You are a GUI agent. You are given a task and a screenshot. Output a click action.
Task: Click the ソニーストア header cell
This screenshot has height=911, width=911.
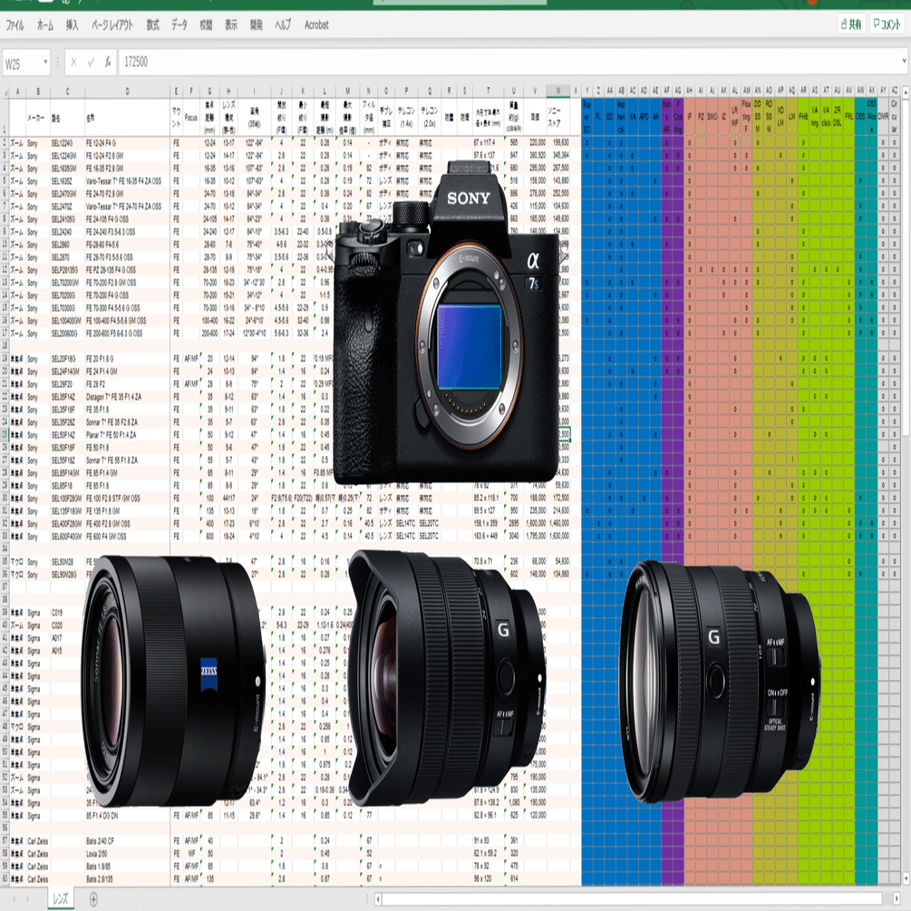click(x=558, y=117)
